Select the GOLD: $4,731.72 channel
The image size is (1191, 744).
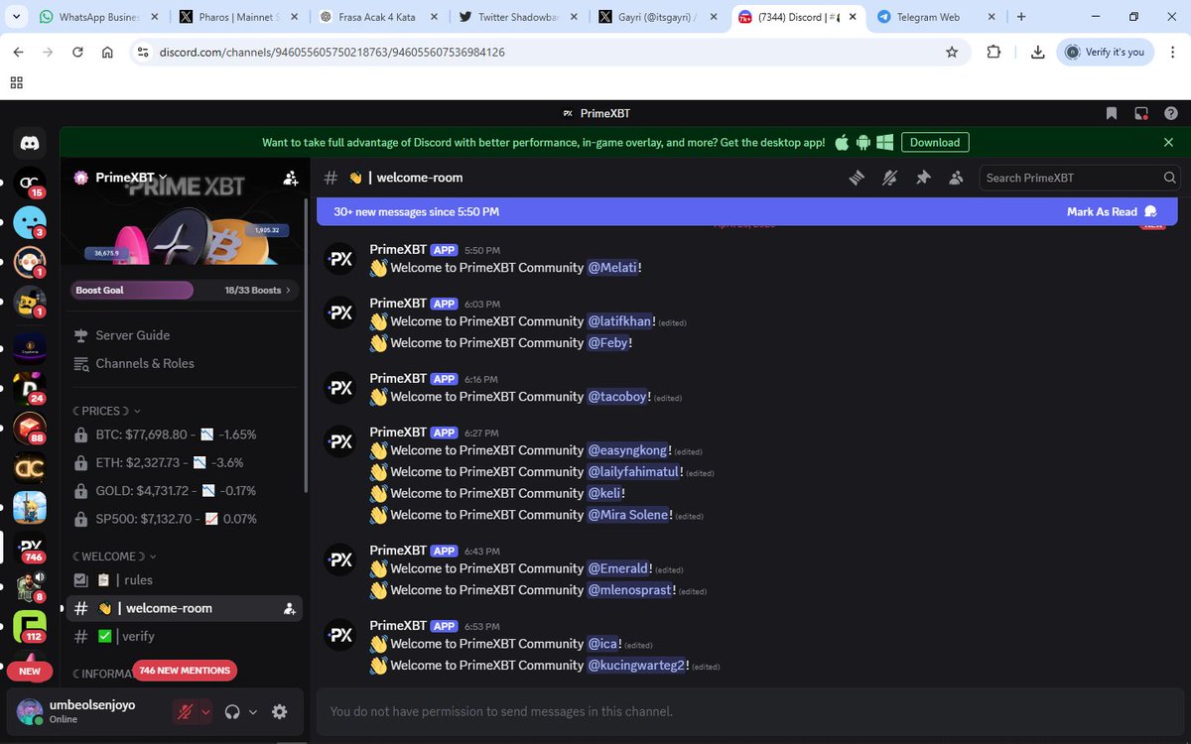pyautogui.click(x=184, y=490)
